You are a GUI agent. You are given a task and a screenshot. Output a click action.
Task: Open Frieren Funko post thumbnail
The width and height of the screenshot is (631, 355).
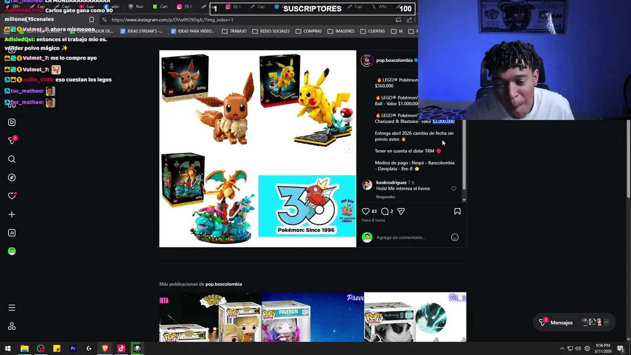pyautogui.click(x=313, y=317)
